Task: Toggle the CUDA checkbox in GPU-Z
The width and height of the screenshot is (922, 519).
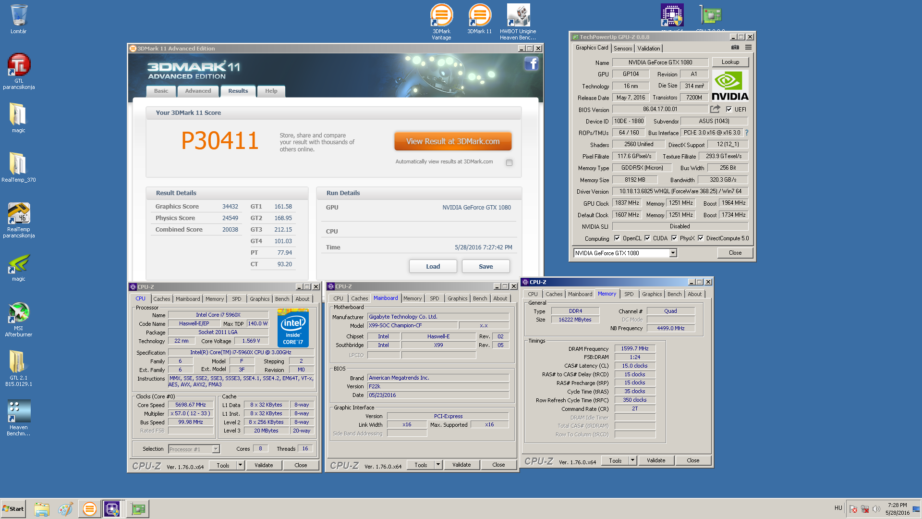Action: 647,238
